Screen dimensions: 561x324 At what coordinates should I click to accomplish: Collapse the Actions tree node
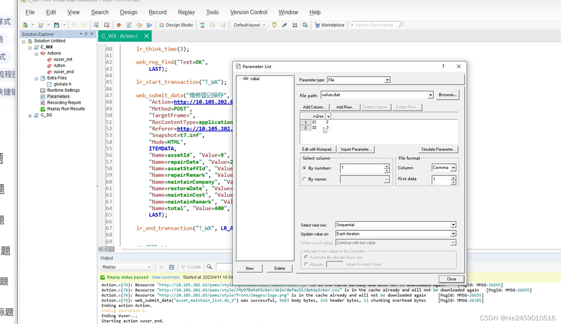[36, 54]
